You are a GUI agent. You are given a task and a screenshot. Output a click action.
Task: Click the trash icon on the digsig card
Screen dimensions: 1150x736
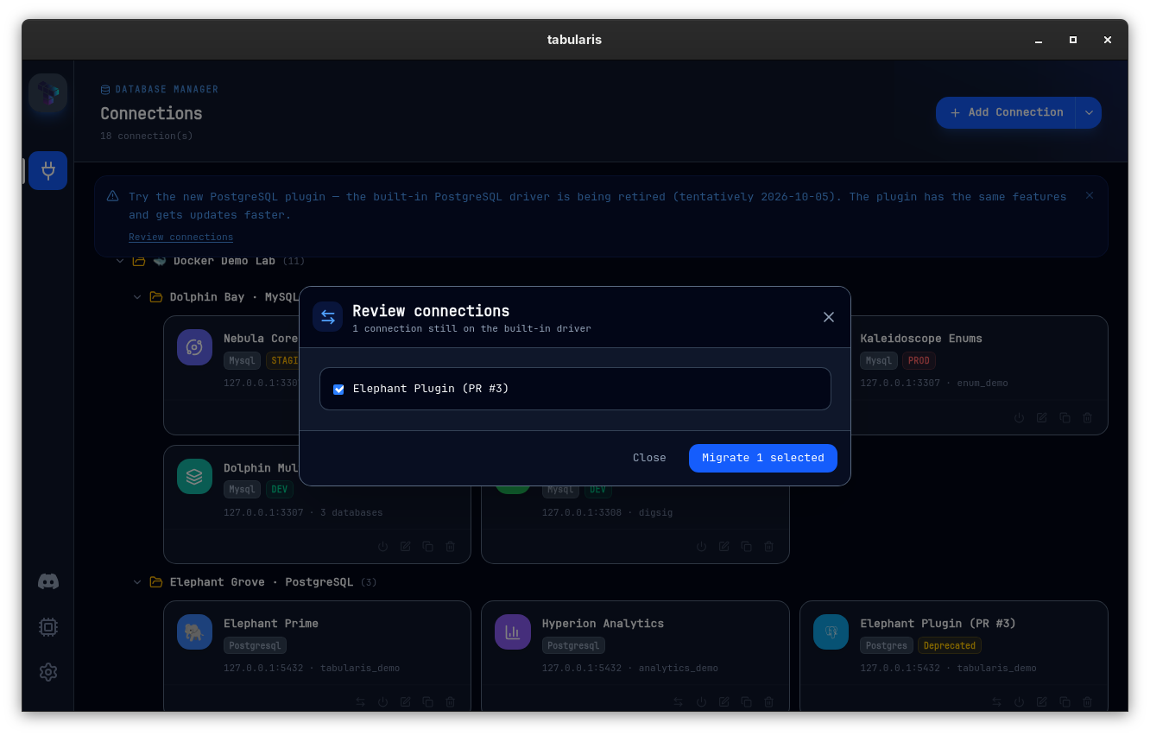click(769, 547)
